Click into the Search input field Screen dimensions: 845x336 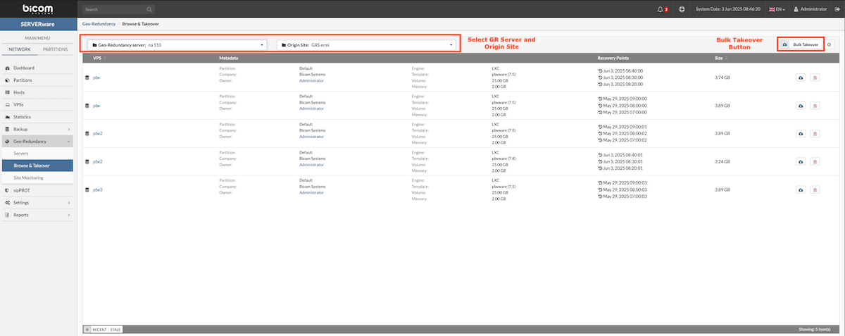(113, 10)
